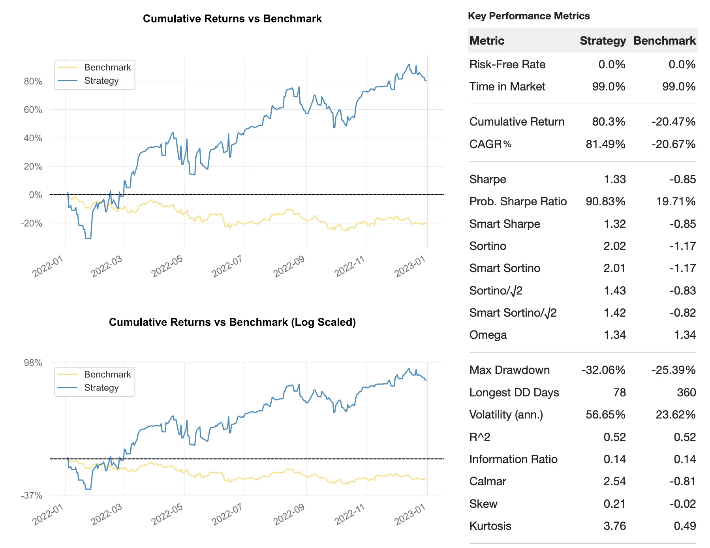Click the Log Scaled chart title
The width and height of the screenshot is (710, 548).
[x=232, y=322]
